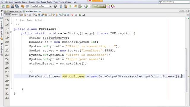Open the File menu
This screenshot has width=190, height=107.
click(2, 2)
